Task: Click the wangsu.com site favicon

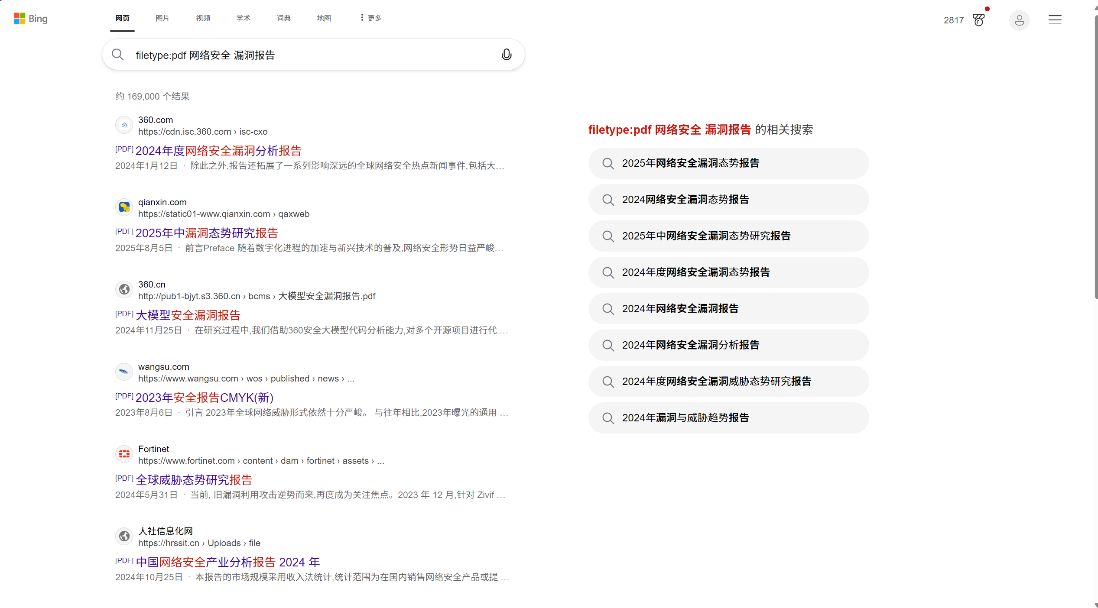Action: tap(124, 372)
